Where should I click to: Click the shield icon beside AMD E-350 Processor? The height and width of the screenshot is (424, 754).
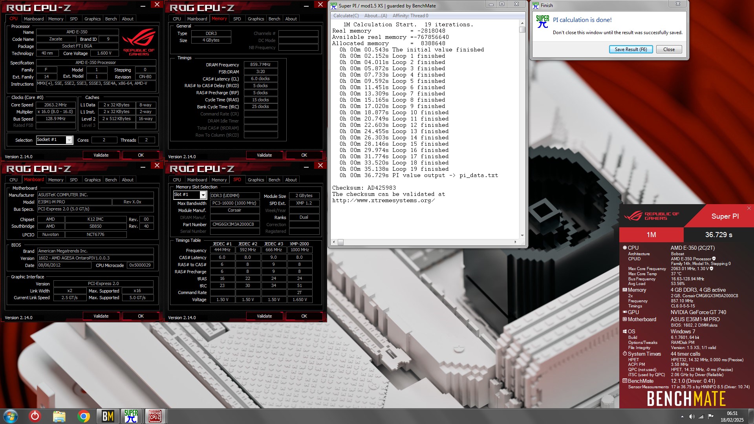click(714, 259)
